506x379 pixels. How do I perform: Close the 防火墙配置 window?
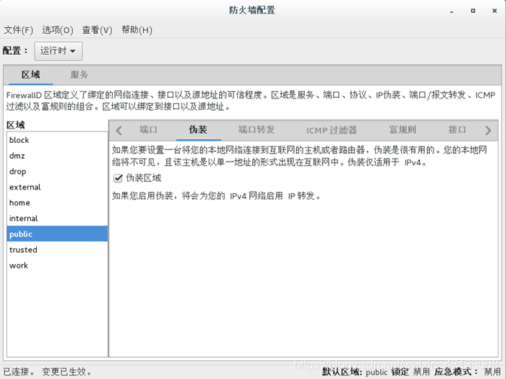495,11
